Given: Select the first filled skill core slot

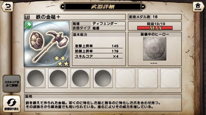Looking at the screenshot, I should click(x=36, y=78).
